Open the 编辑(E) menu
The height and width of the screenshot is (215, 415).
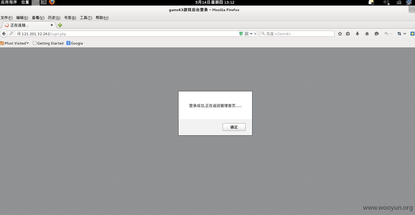tap(22, 18)
